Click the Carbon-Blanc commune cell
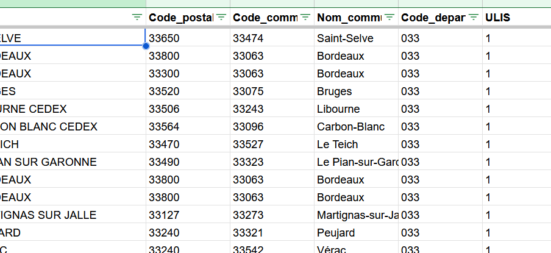The image size is (551, 253). 350,127
